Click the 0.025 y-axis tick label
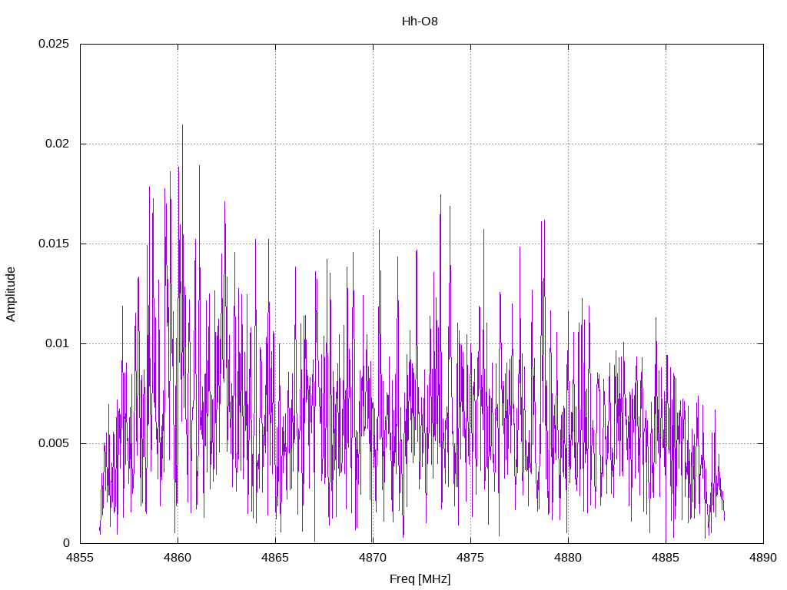 tap(54, 44)
